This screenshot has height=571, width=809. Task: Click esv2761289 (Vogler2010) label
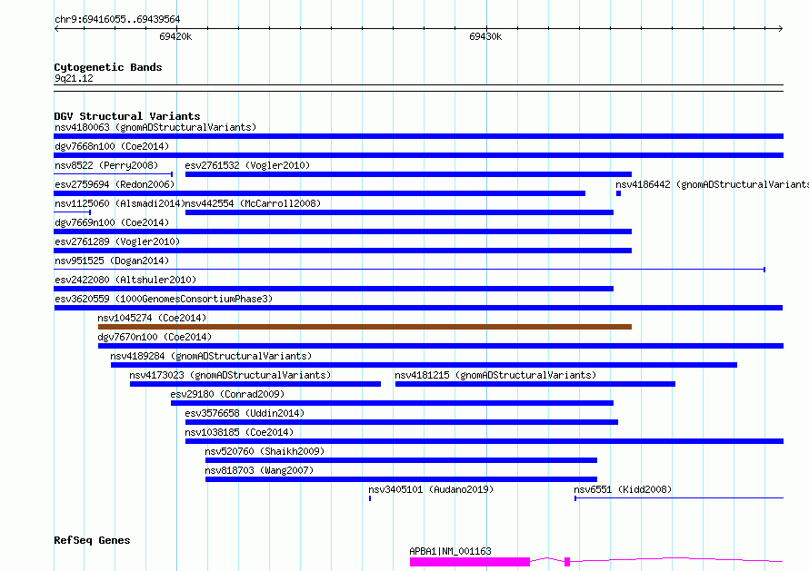pos(117,241)
